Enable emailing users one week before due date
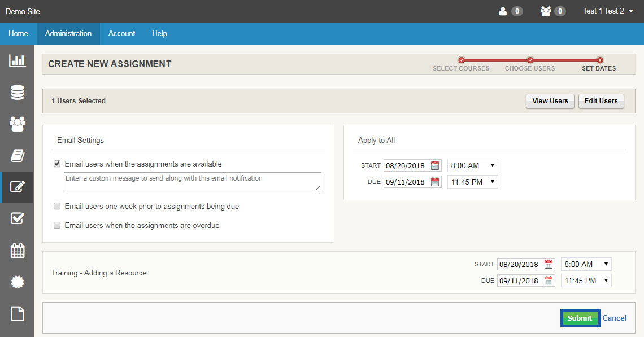Screen dimensions: 644x337 (56, 205)
